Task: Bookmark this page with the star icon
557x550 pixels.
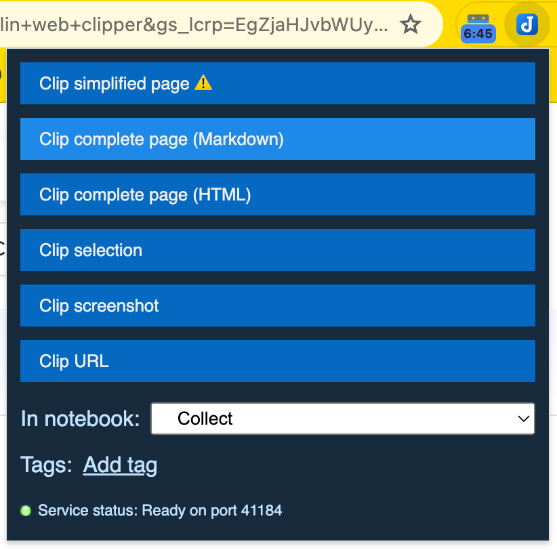Action: point(410,25)
